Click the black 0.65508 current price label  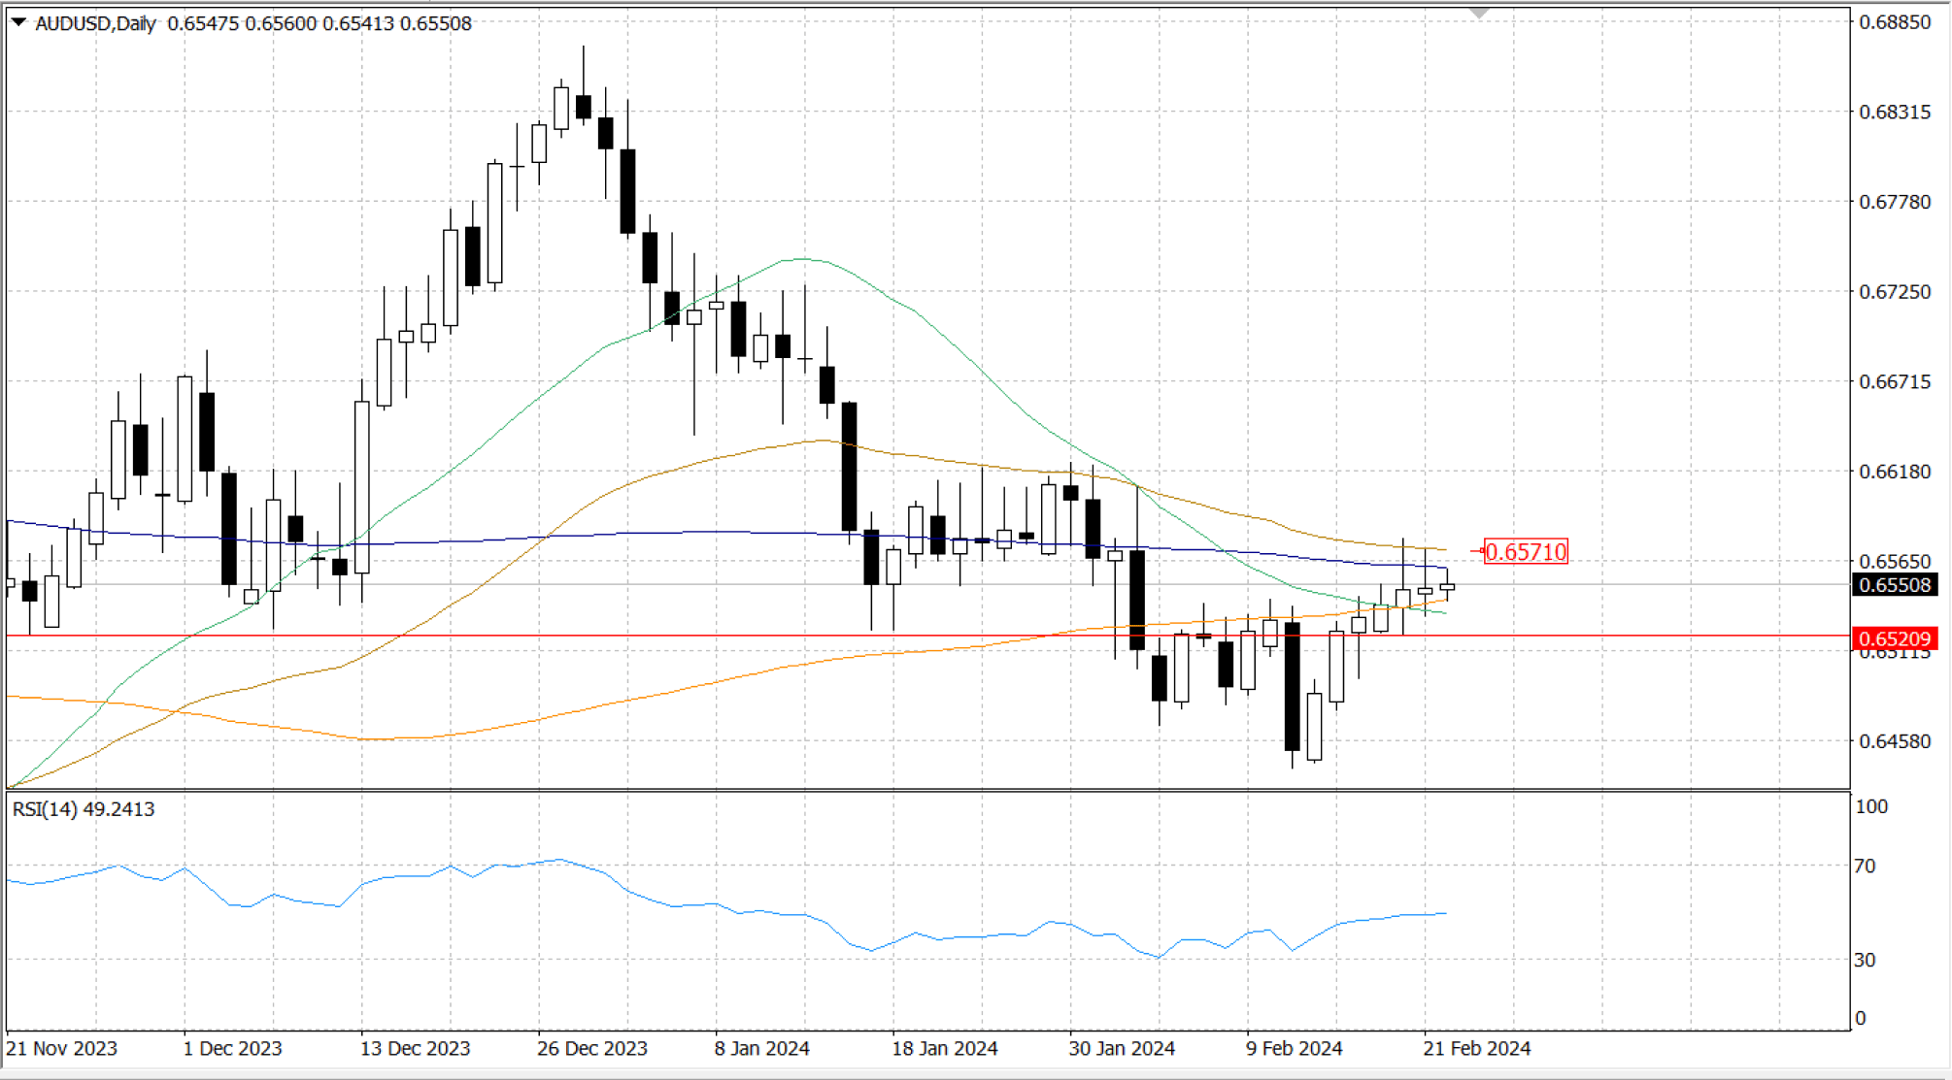coord(1894,585)
